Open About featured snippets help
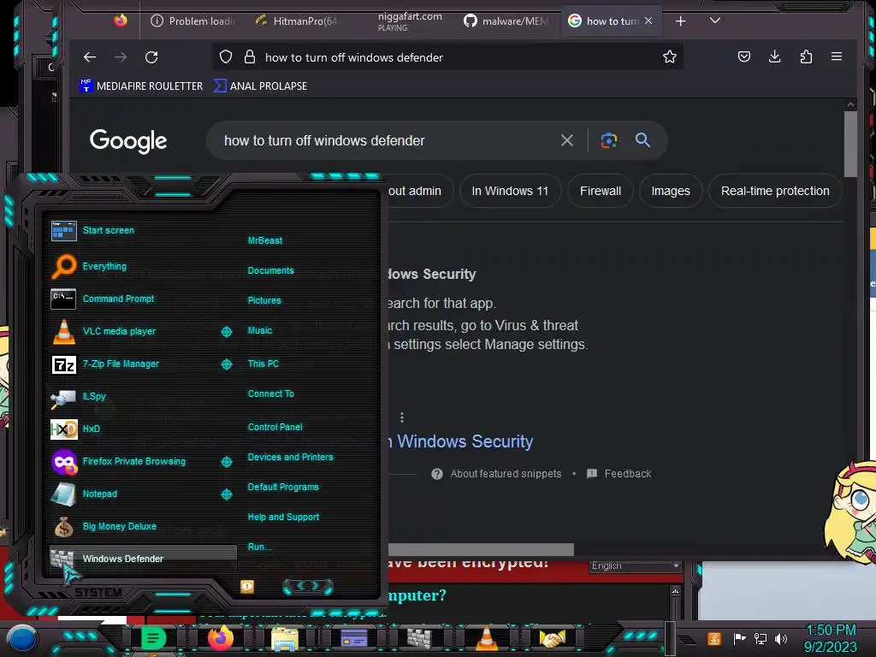This screenshot has width=876, height=657. pyautogui.click(x=496, y=474)
